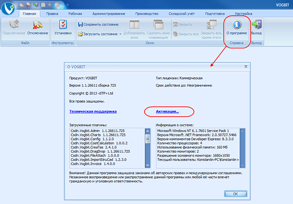The height and width of the screenshot is (204, 293).
Task: Click the Выход exit icon
Action: 256,24
